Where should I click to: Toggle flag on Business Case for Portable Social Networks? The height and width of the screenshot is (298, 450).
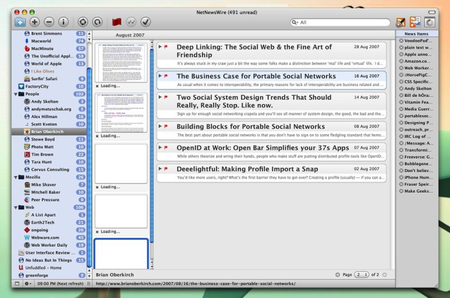(166, 76)
